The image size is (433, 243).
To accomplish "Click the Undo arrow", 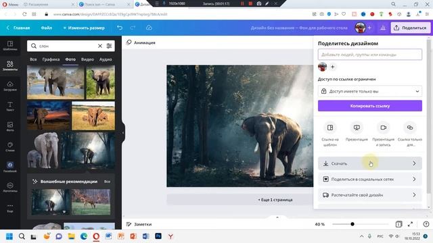I will [120, 28].
